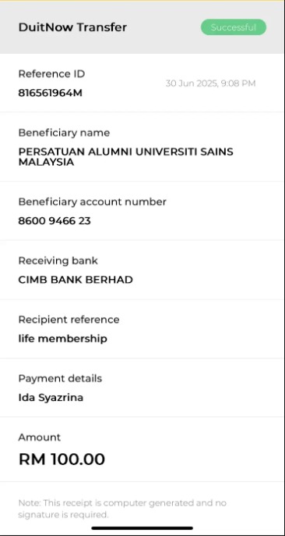Image resolution: width=285 pixels, height=536 pixels.
Task: Tap the MALAYSIA line of beneficiary name
Action: click(46, 163)
